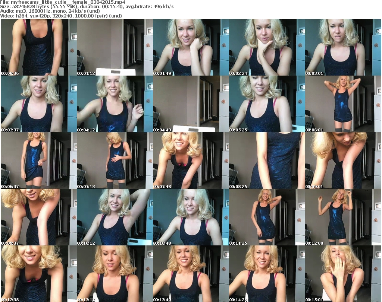This screenshot has height=302, width=382.
Task: Select the thumbnail stamped 00:01:12
Action: [115, 47]
